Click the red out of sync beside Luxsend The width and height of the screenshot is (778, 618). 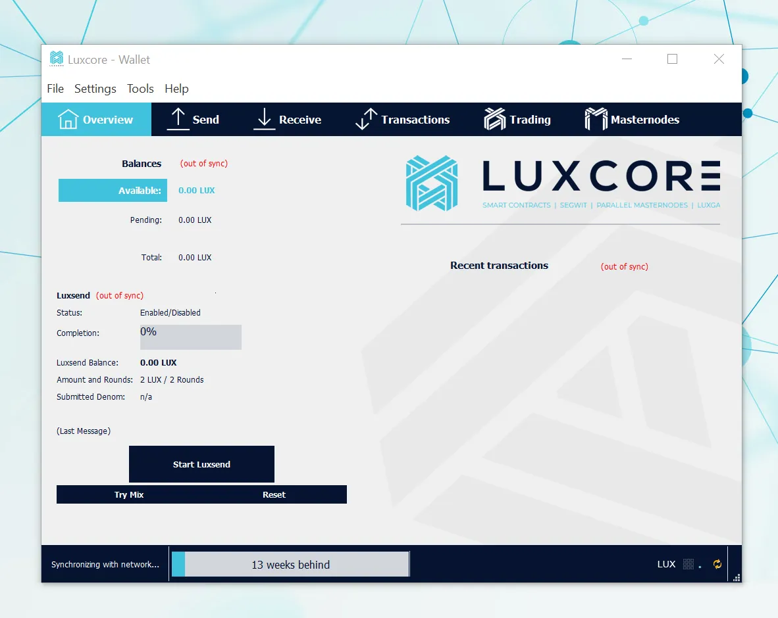click(120, 295)
